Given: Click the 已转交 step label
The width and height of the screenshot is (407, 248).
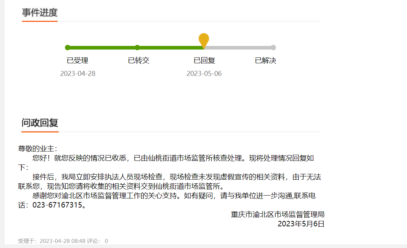Looking at the screenshot, I should click(x=139, y=61).
